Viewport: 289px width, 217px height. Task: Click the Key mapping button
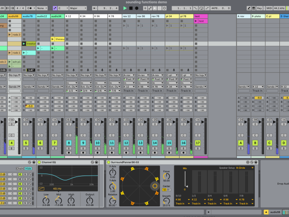tap(259, 8)
